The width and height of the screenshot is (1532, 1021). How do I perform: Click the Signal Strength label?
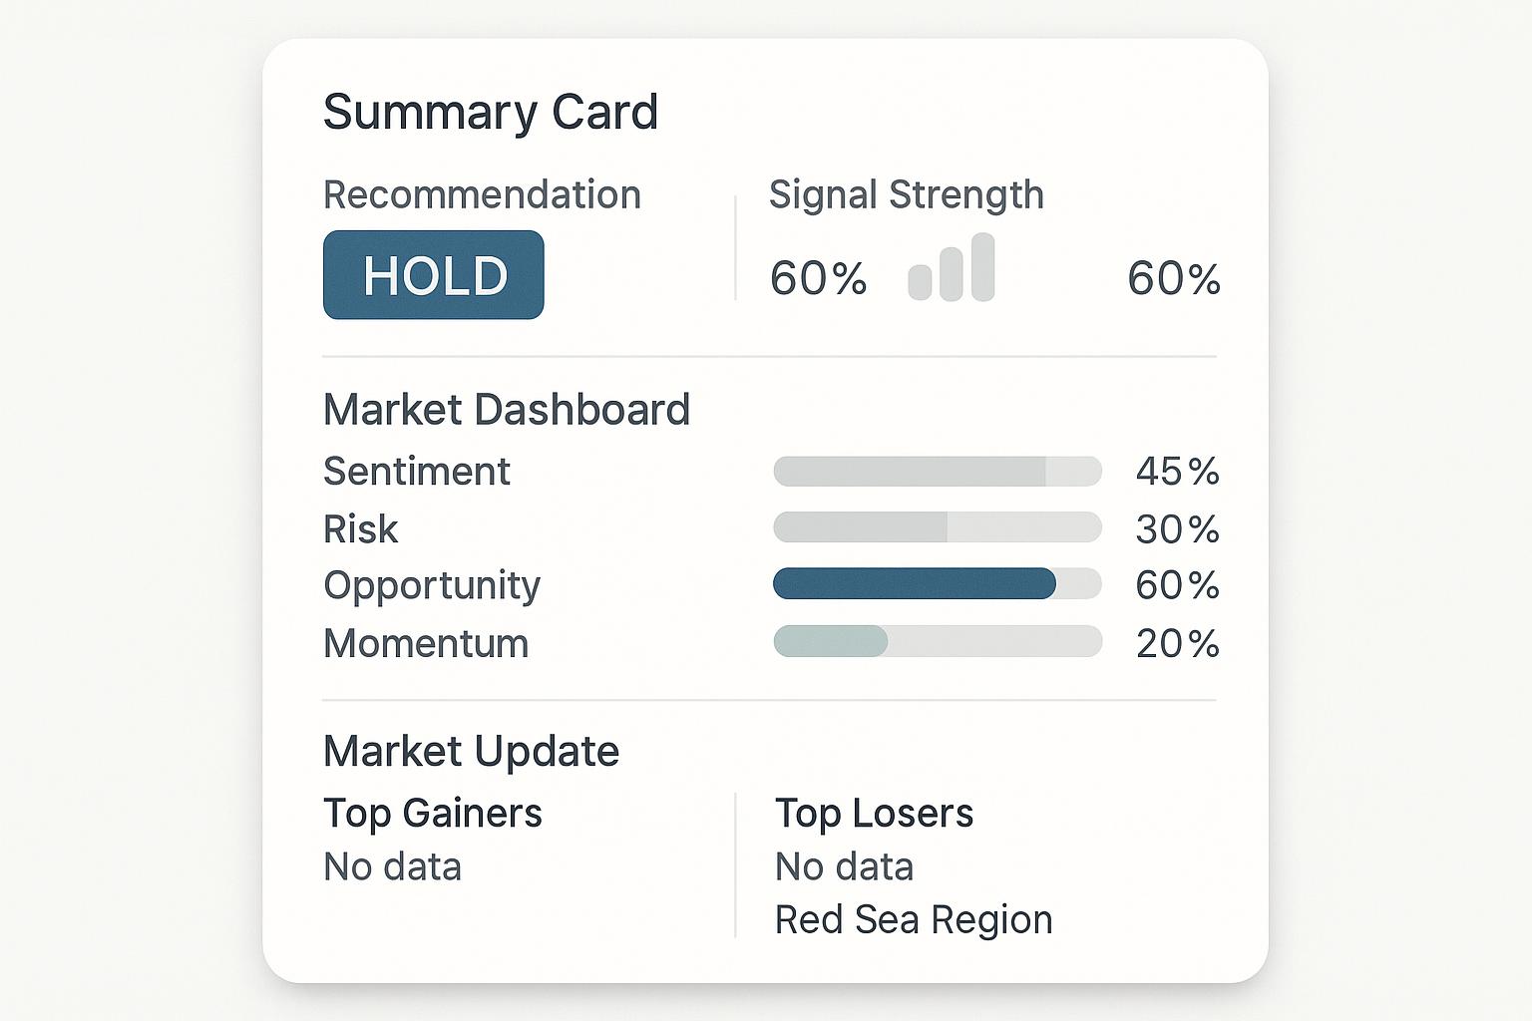coord(907,195)
